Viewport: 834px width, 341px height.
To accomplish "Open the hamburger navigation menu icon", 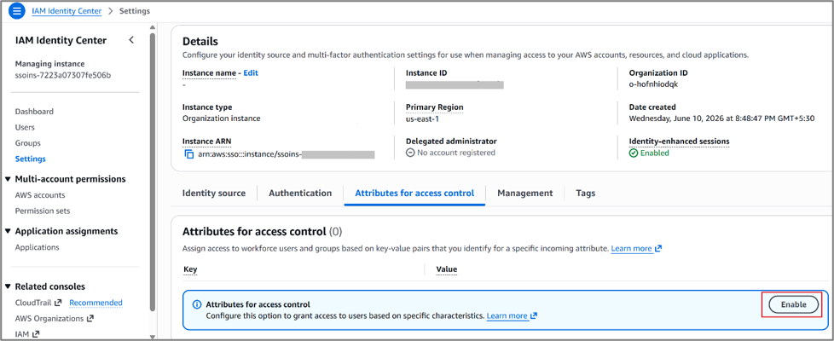I will pos(16,10).
